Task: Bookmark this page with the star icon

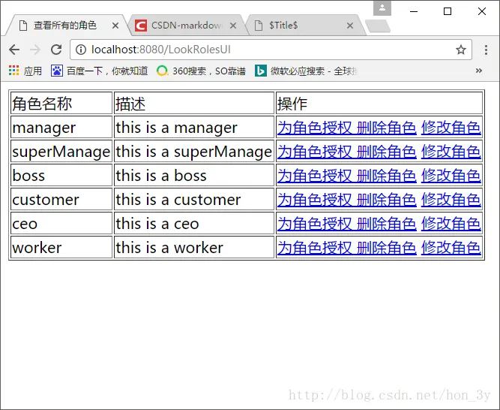Action: pyautogui.click(x=461, y=50)
